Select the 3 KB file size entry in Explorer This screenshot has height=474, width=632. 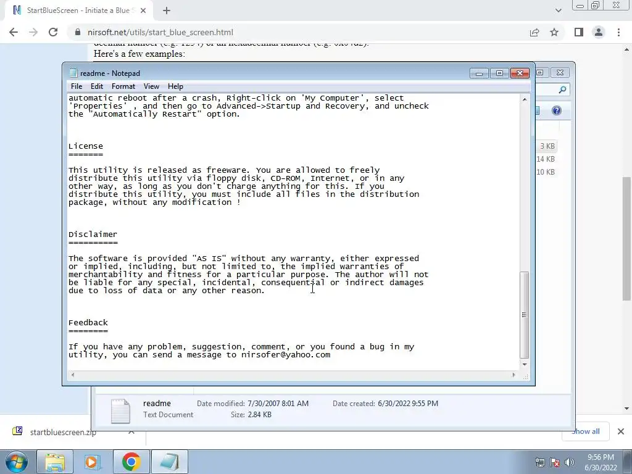(x=547, y=146)
